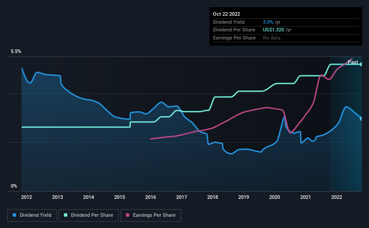Click the 2016 x-axis label
This screenshot has height=228, width=369.
coord(151,197)
